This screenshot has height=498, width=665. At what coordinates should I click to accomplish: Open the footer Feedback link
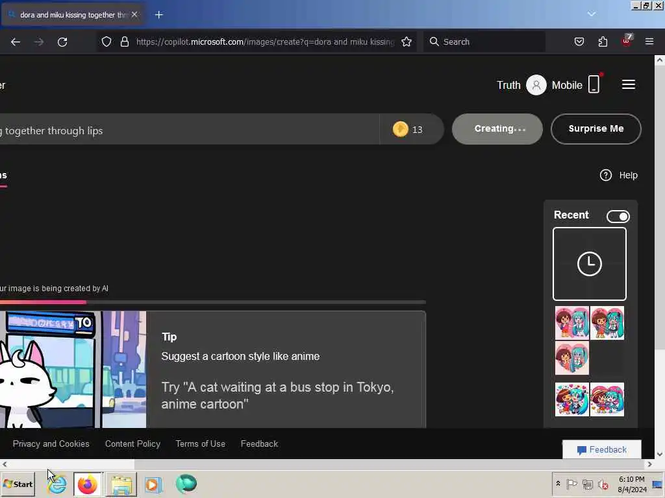(x=260, y=444)
